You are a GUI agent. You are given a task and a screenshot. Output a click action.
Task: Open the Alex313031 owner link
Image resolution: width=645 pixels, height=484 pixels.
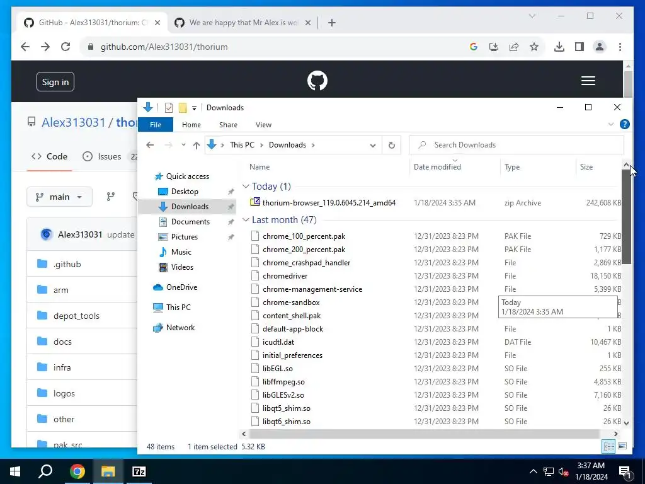coord(74,122)
